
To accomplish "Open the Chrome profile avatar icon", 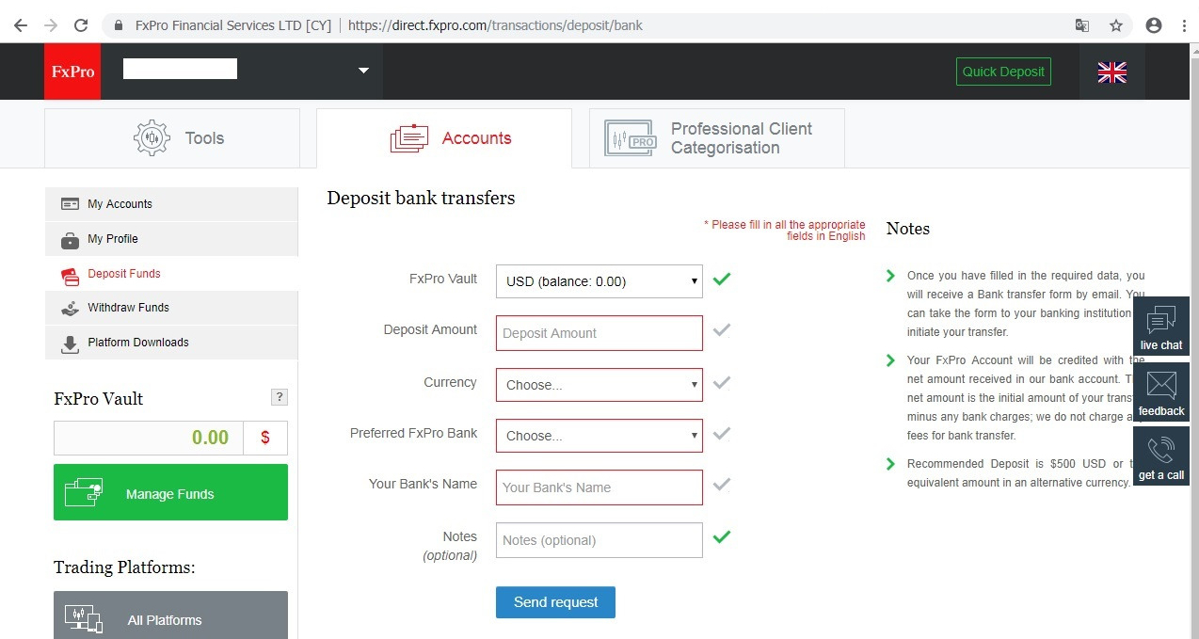I will (1154, 25).
